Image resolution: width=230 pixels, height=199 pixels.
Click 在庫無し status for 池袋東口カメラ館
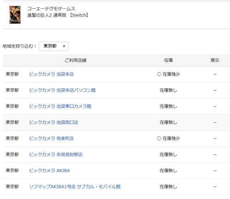(x=168, y=106)
